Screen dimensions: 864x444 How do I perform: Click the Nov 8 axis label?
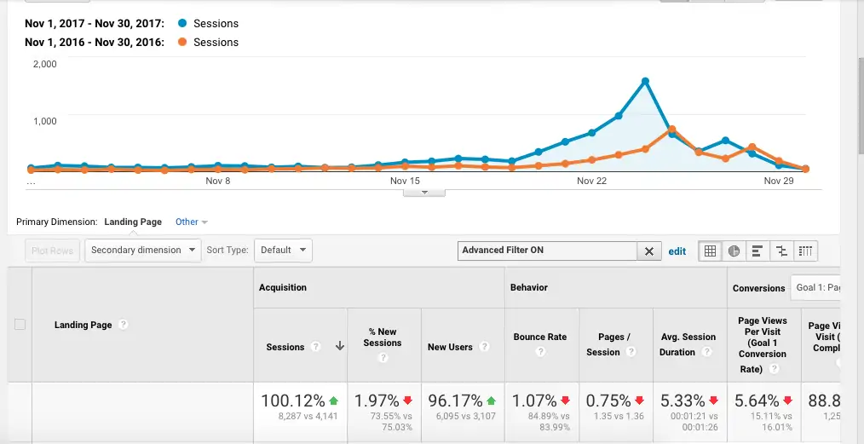[217, 181]
